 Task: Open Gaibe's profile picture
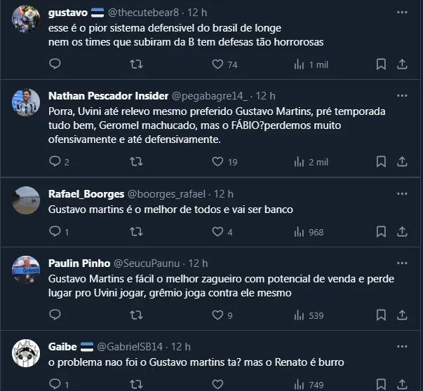26,354
